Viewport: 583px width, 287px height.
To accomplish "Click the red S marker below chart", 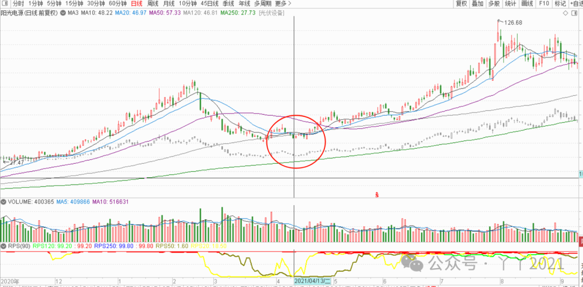I will [376, 194].
